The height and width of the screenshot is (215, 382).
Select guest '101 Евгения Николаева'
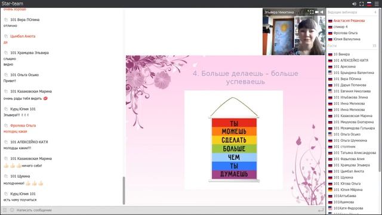(x=352, y=91)
